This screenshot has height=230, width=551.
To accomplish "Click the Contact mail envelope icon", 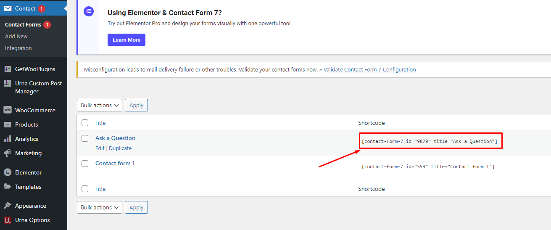I will [8, 8].
